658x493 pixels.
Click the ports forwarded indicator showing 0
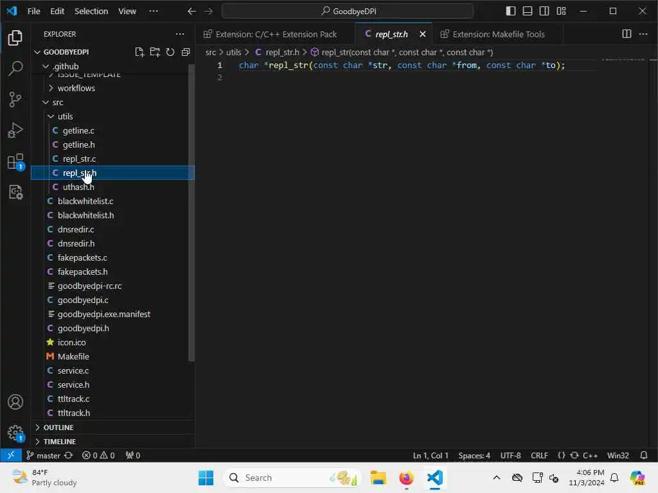tap(133, 455)
